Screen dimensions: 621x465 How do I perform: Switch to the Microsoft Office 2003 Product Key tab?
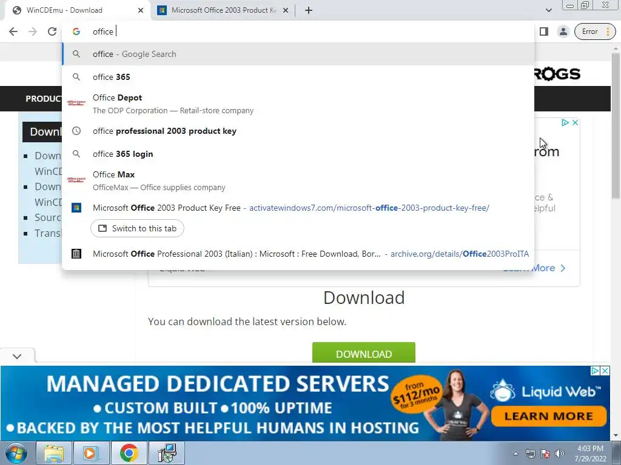222,10
